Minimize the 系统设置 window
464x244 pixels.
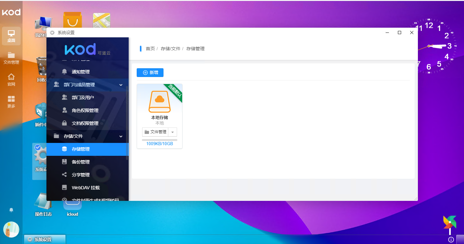point(387,33)
